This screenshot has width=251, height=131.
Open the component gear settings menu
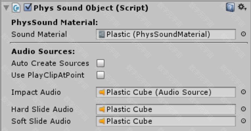(x=242, y=7)
